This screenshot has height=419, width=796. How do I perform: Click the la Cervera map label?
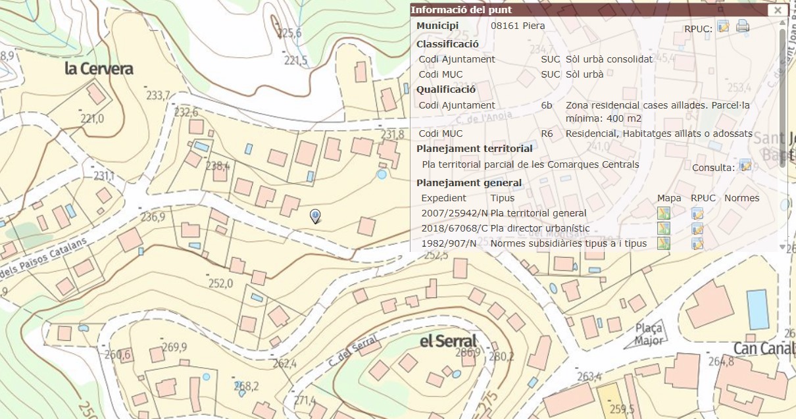tap(99, 69)
